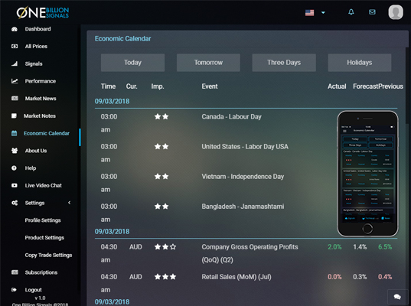Screen dimensions: 411x306
Task: Open Profile Settings submenu item
Action: pyautogui.click(x=43, y=220)
